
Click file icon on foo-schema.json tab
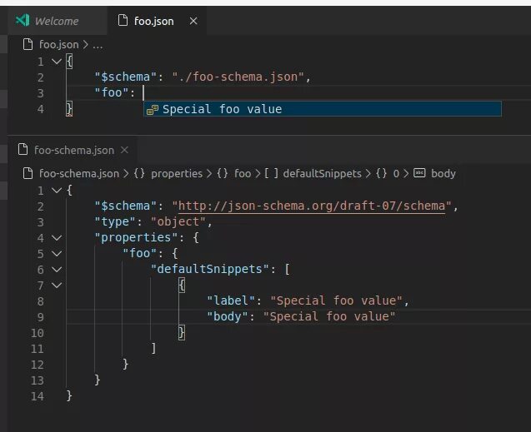(23, 149)
